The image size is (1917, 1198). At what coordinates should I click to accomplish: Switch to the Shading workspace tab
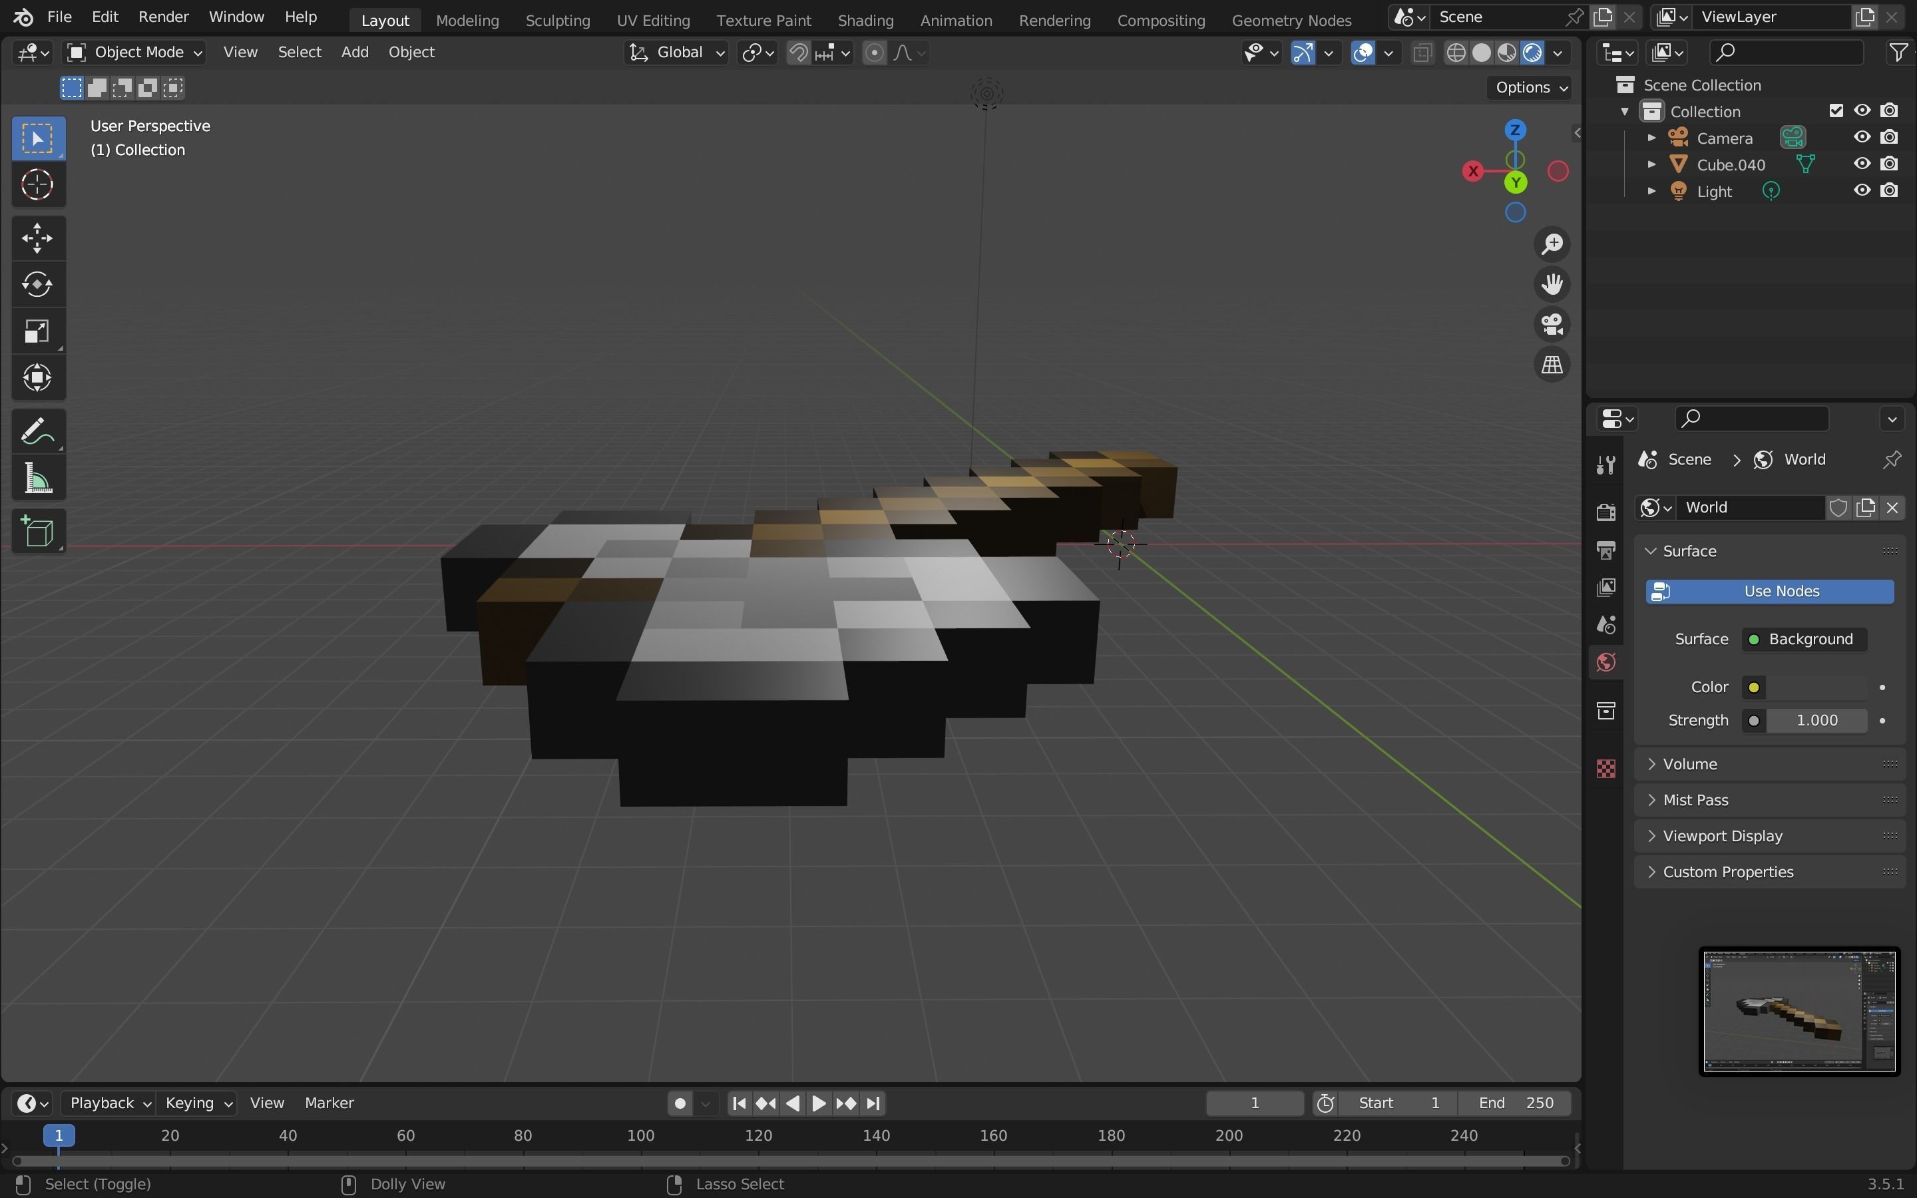click(865, 20)
